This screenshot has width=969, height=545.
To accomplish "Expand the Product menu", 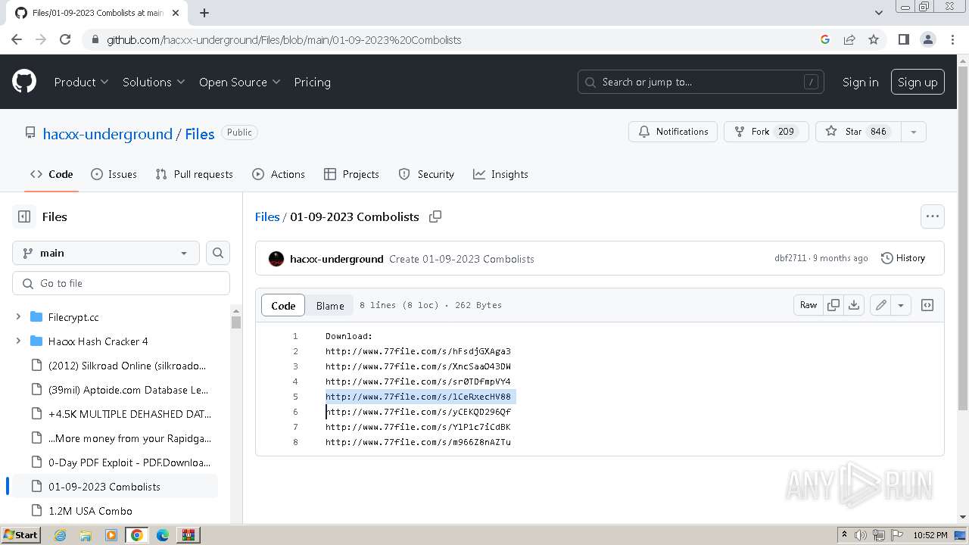I will [81, 82].
